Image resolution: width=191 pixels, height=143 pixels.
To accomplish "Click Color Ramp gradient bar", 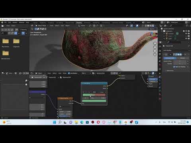I will click(94, 95).
